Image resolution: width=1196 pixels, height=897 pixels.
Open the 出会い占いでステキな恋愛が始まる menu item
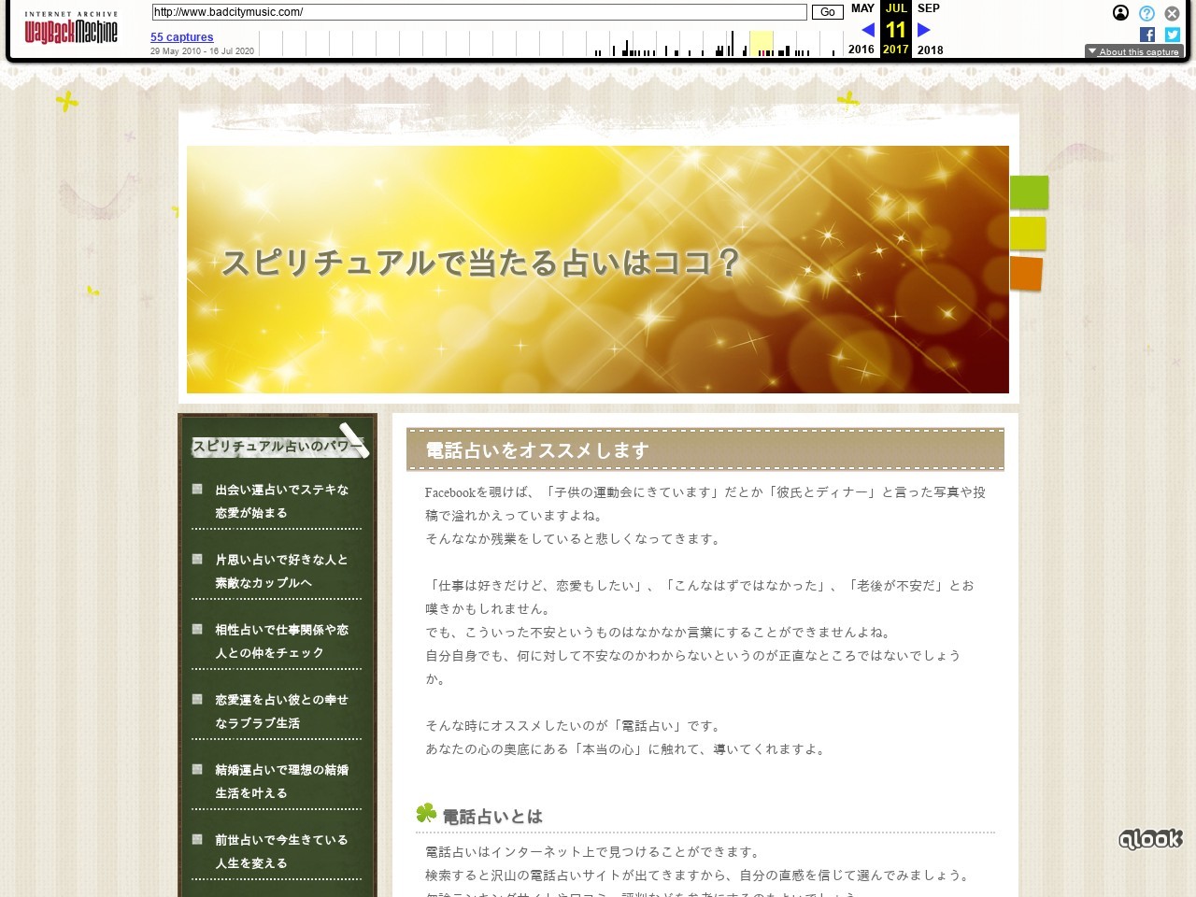(x=281, y=501)
